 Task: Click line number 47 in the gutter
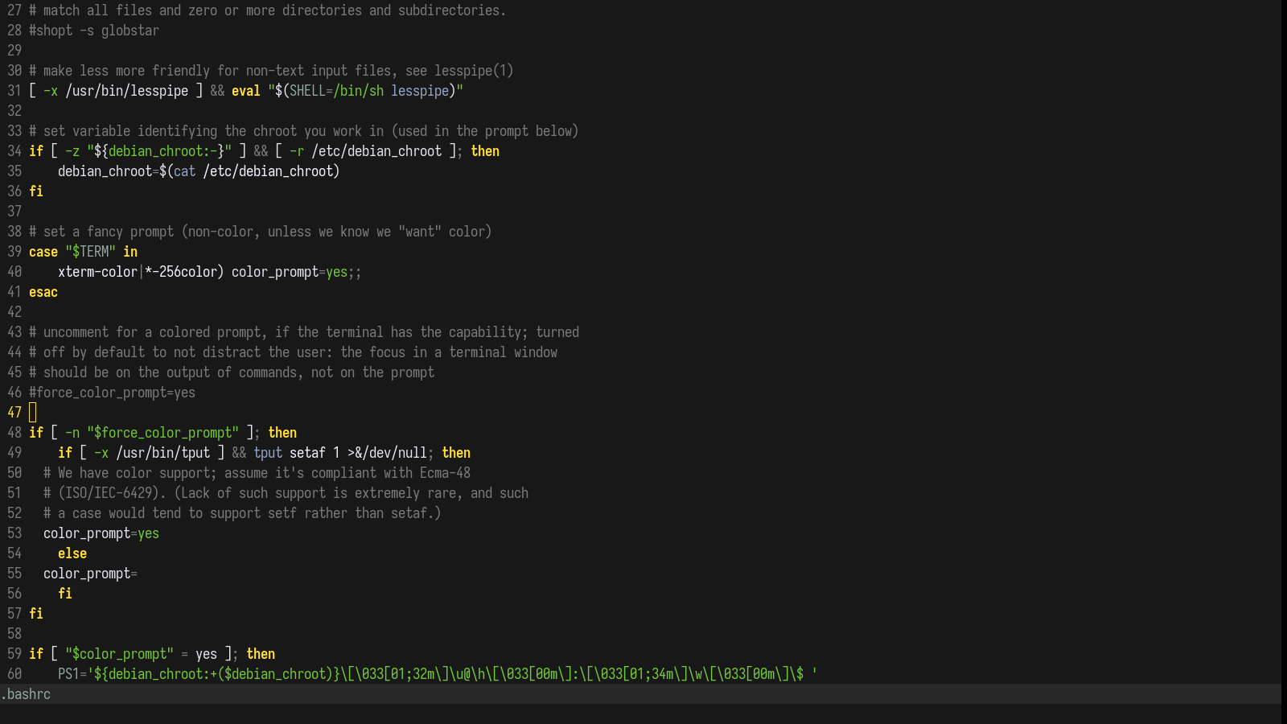(14, 413)
